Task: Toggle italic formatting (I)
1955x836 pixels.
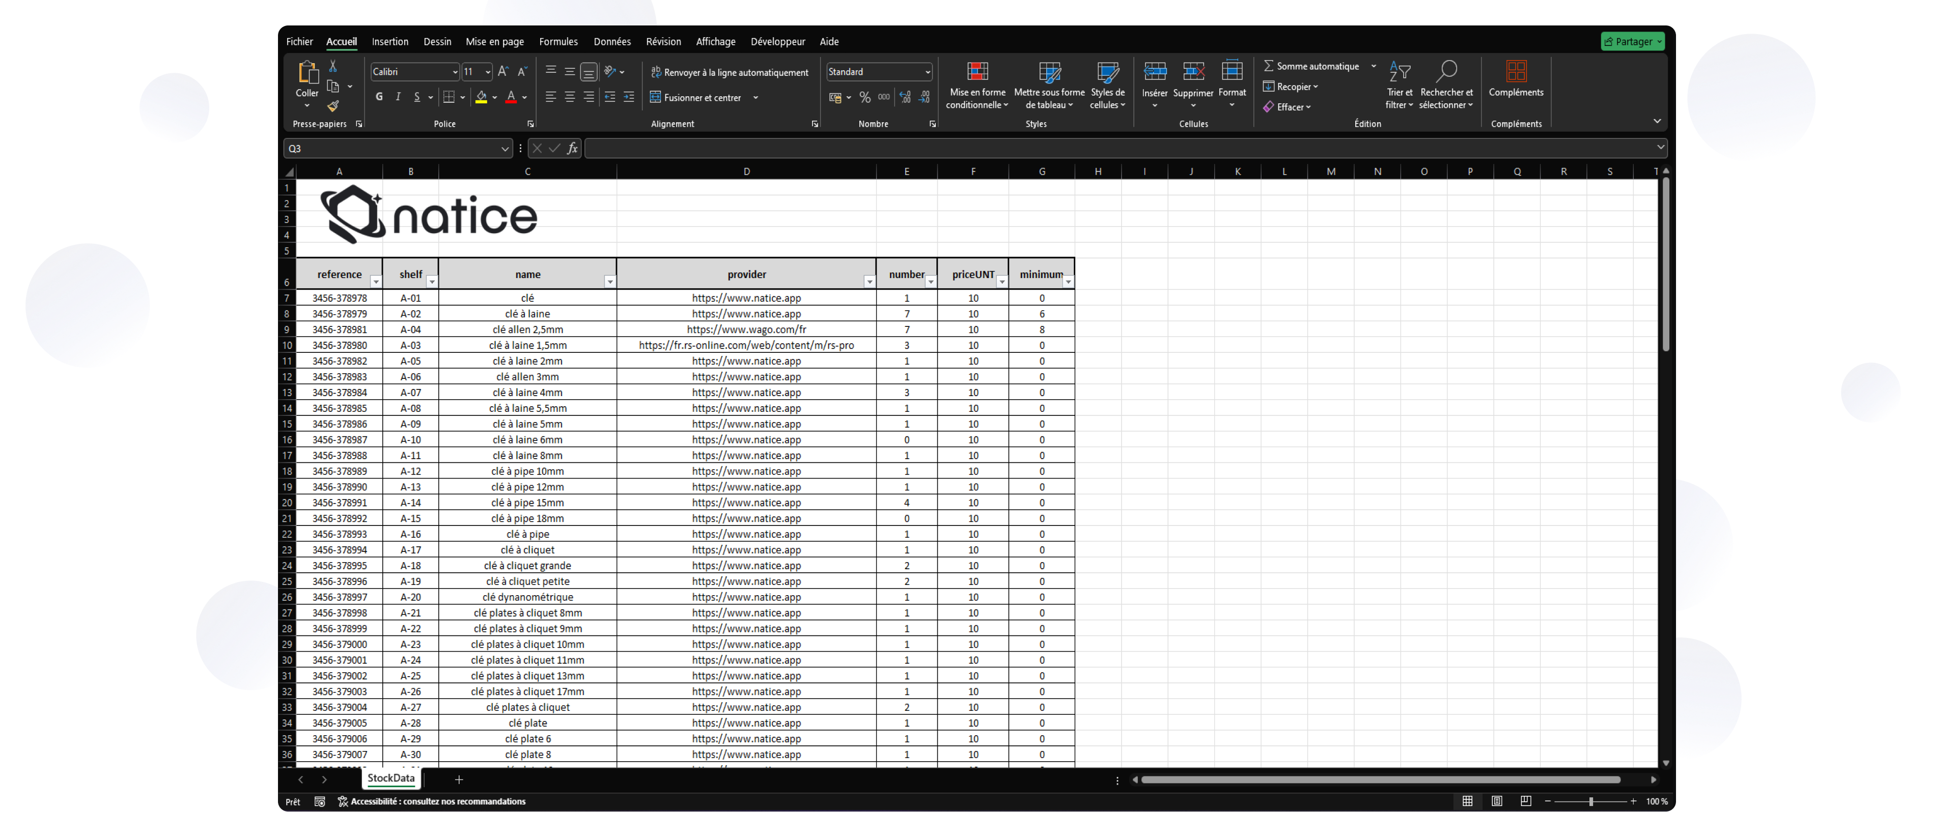Action: [x=398, y=97]
